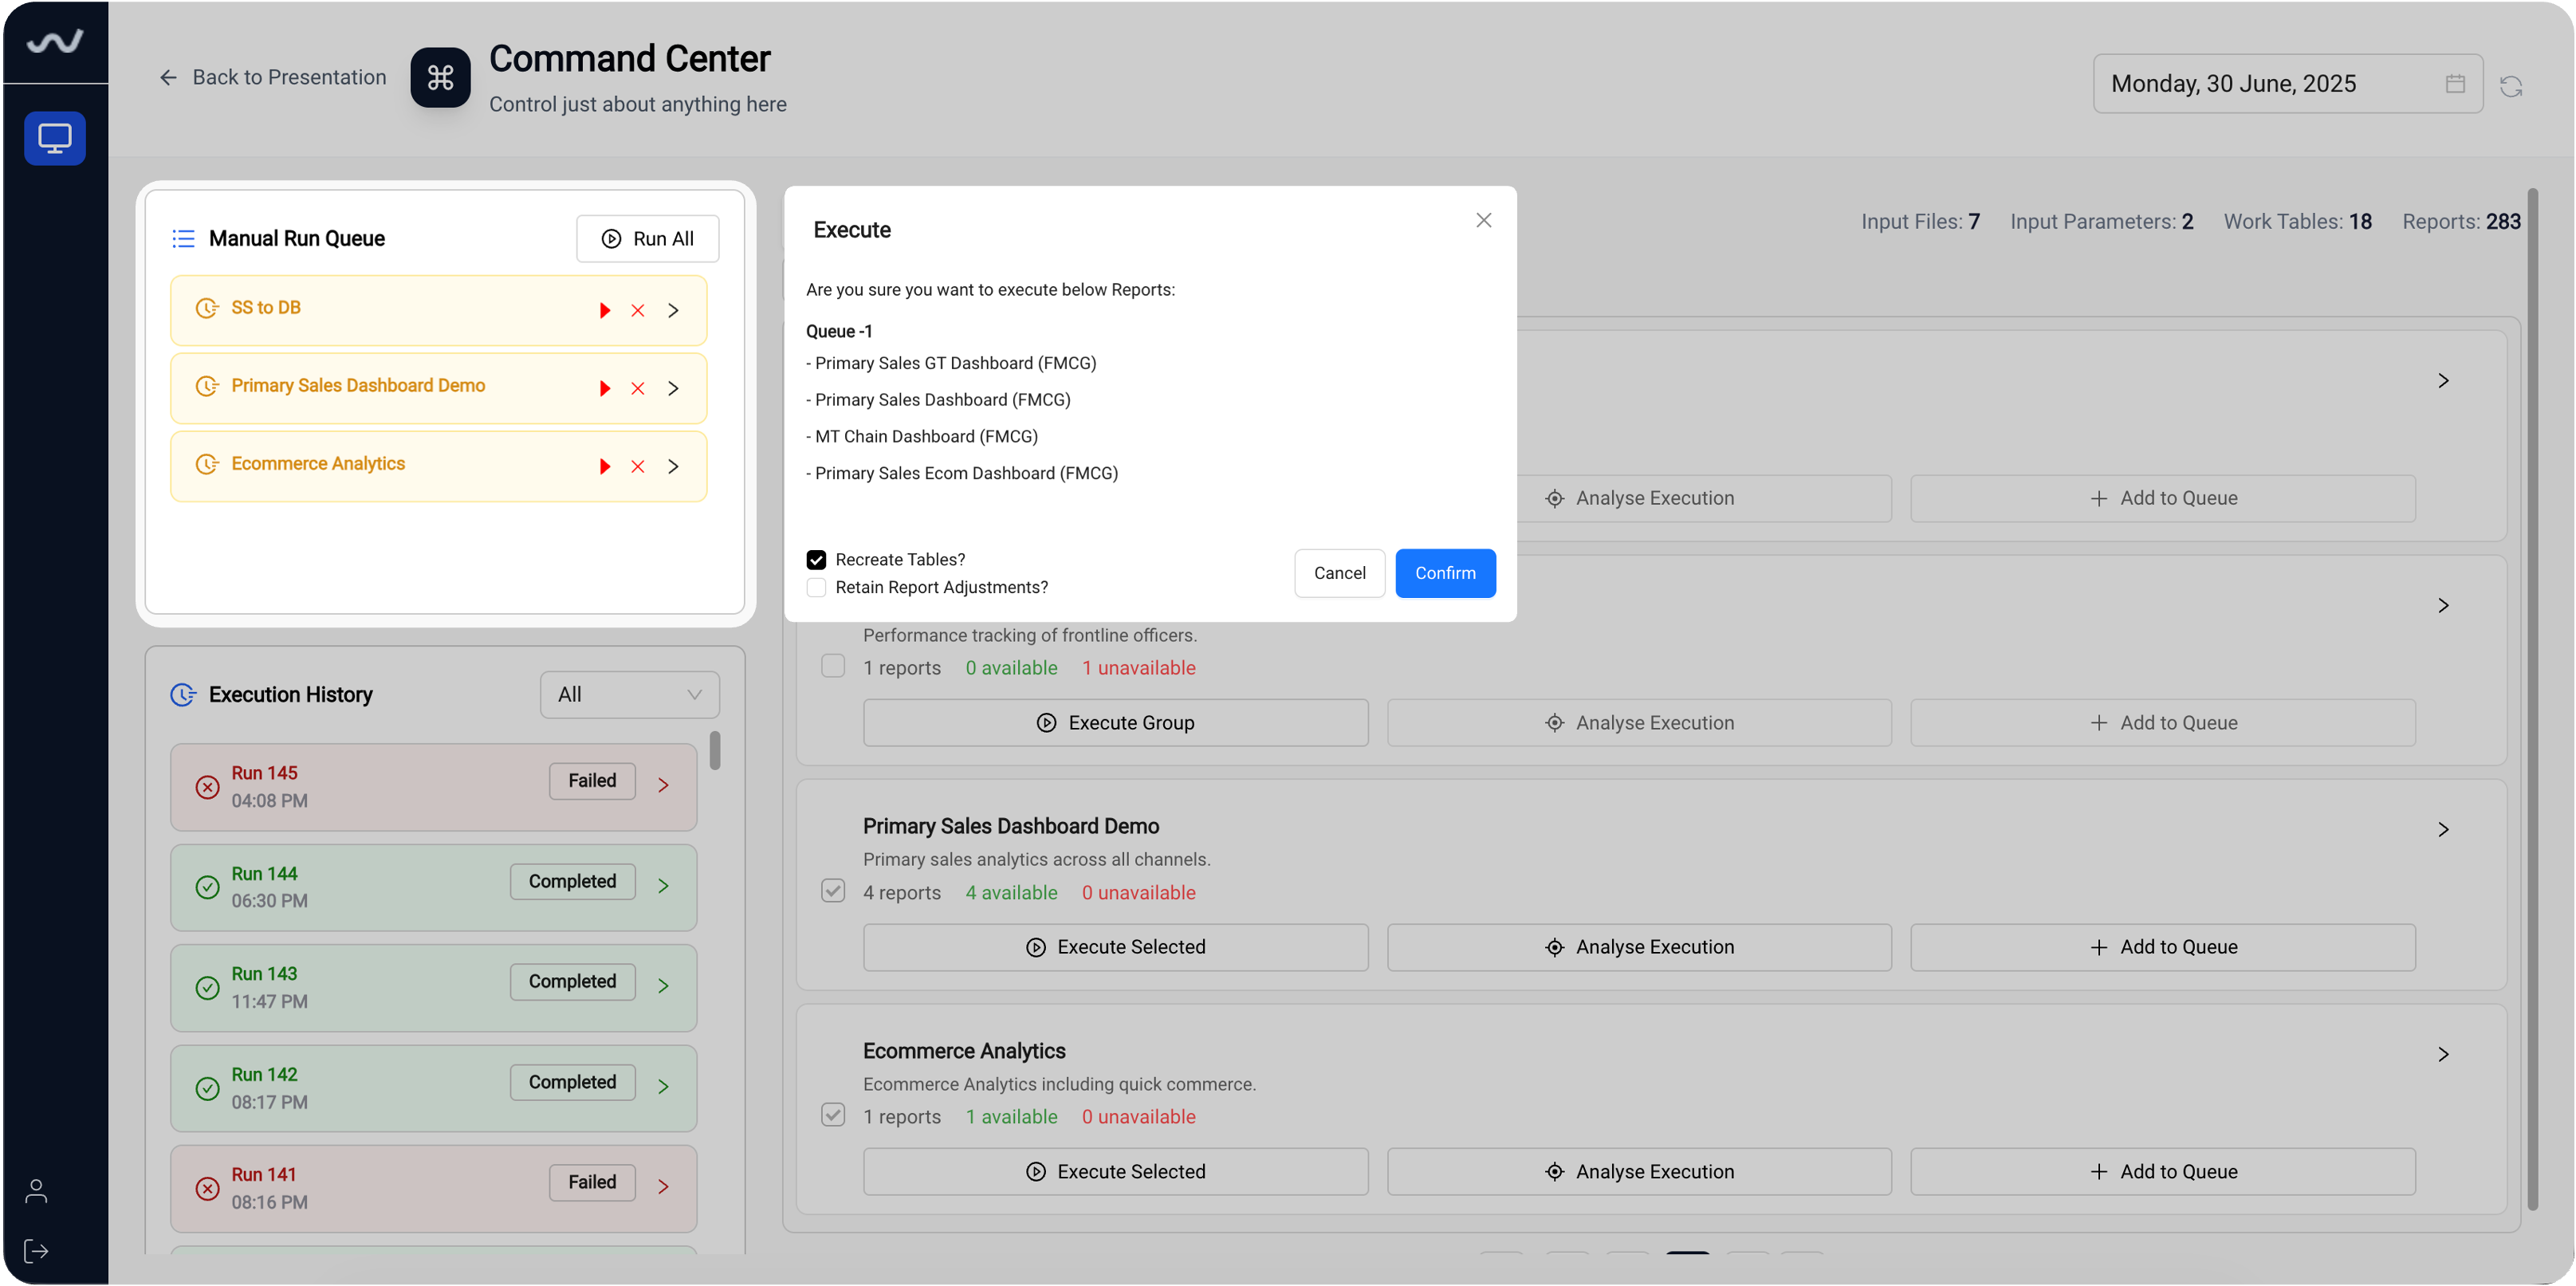Expand Run 142 details

tap(663, 1086)
